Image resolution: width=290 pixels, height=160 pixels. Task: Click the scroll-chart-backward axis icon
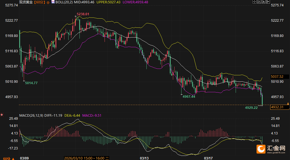coord(259,2)
